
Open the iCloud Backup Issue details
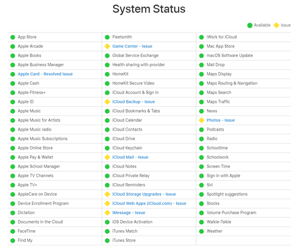[x=134, y=102]
